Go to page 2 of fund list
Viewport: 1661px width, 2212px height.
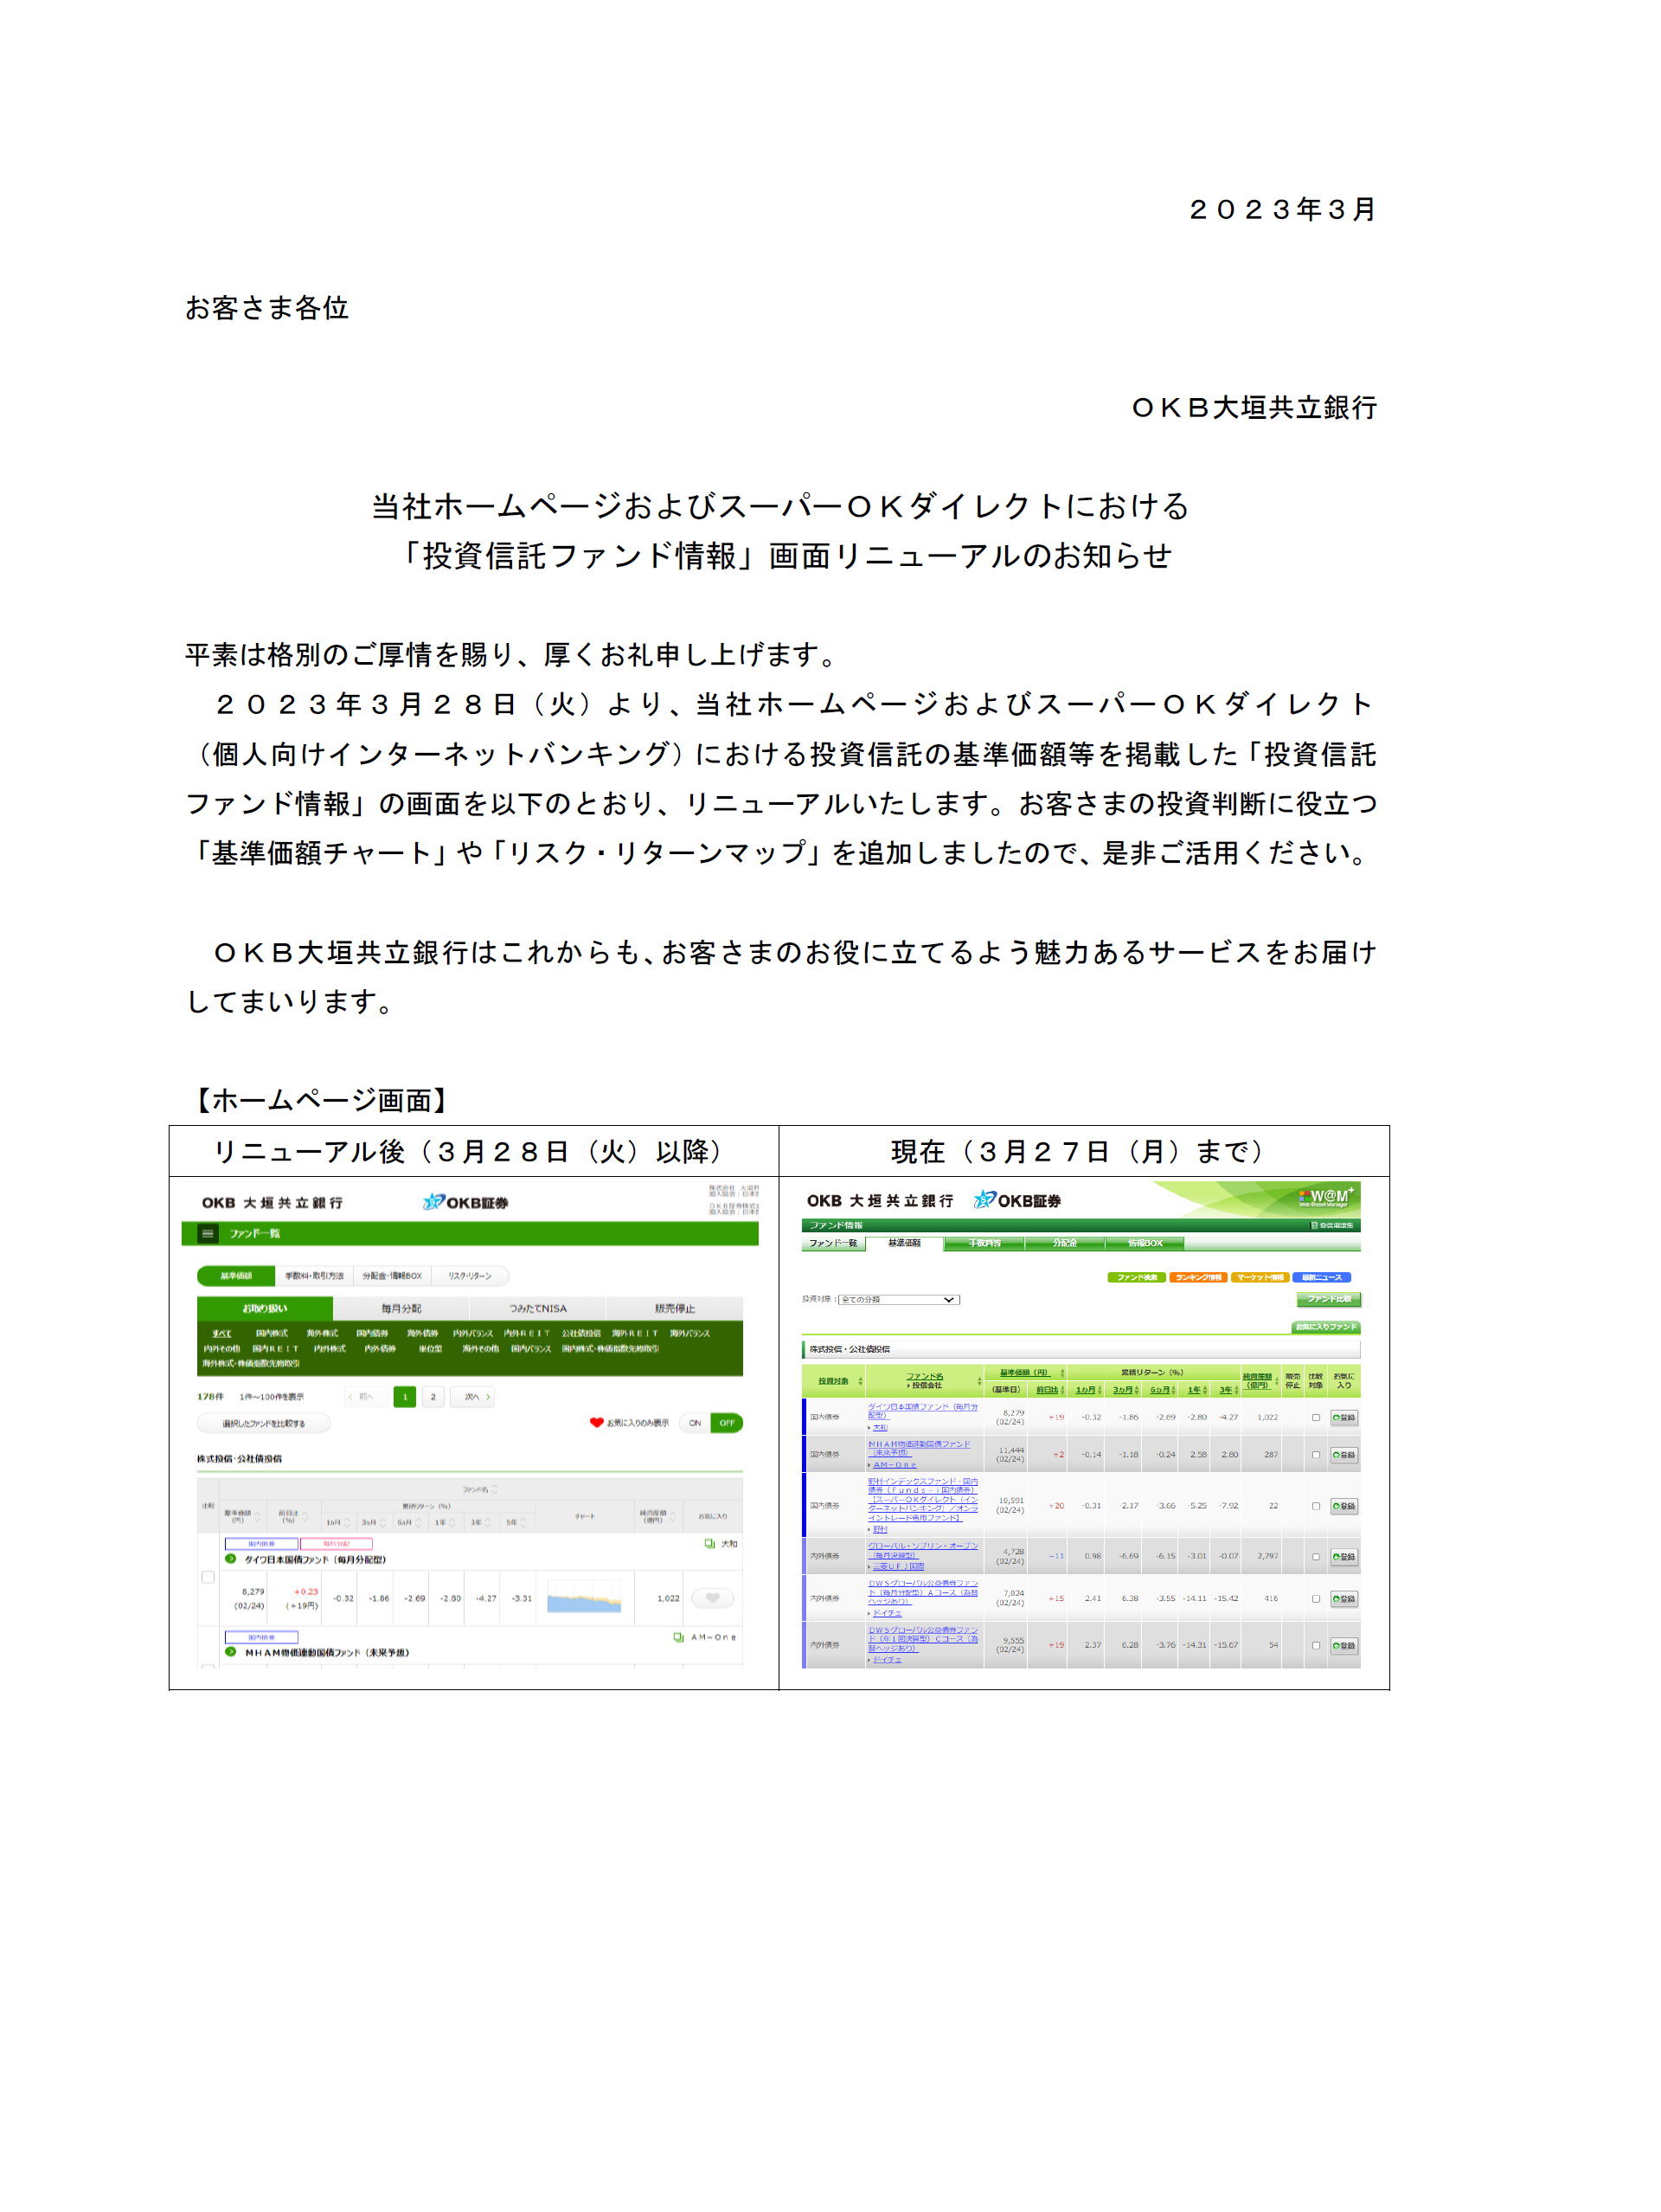click(x=433, y=1396)
